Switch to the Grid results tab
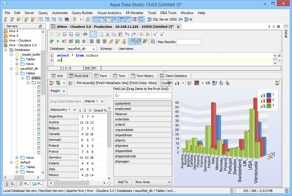The image size is (292, 196). point(57,76)
